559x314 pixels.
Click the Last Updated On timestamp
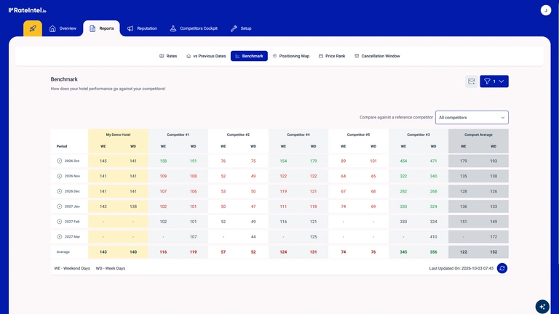coord(461,268)
